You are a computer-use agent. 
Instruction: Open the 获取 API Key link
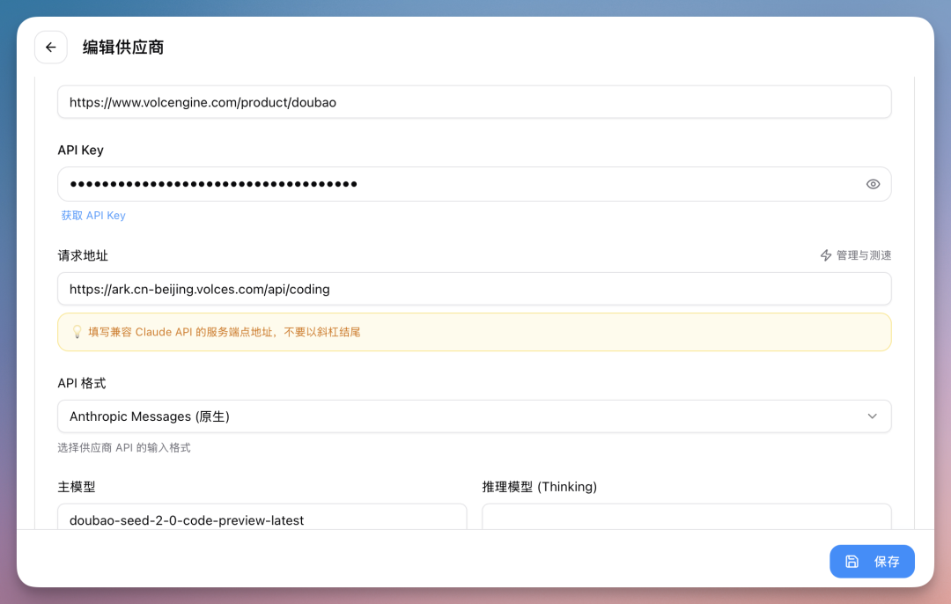93,216
